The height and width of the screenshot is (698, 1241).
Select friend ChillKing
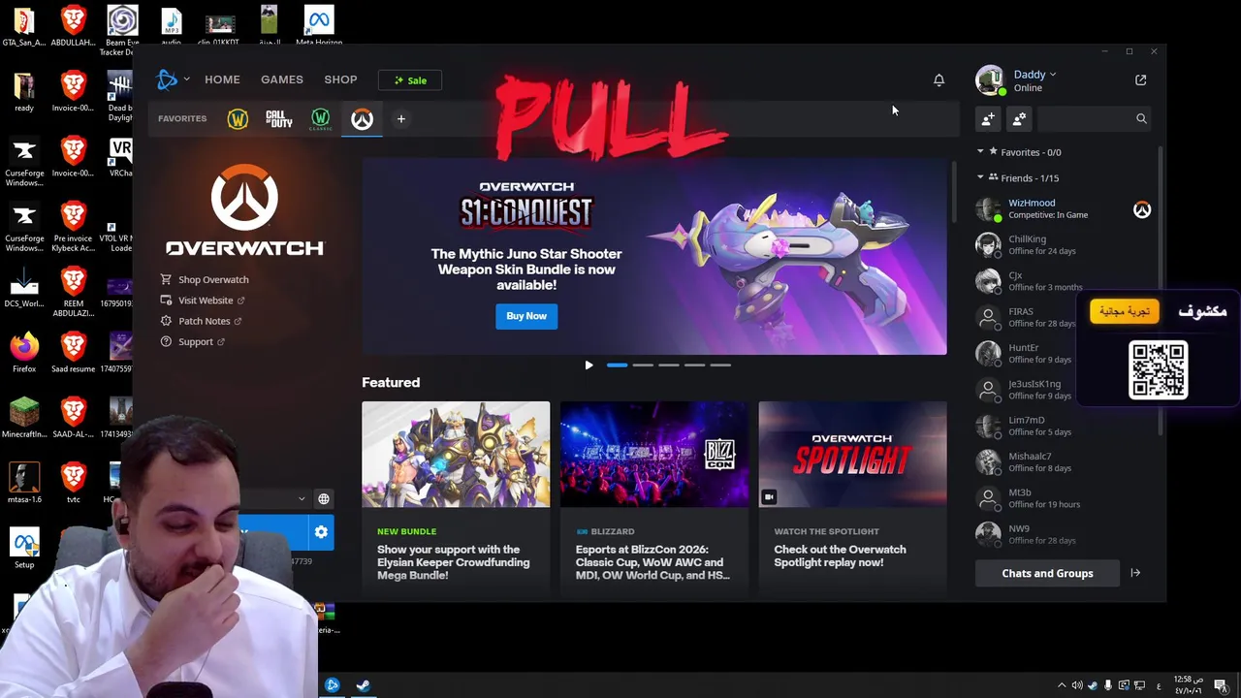(1065, 244)
